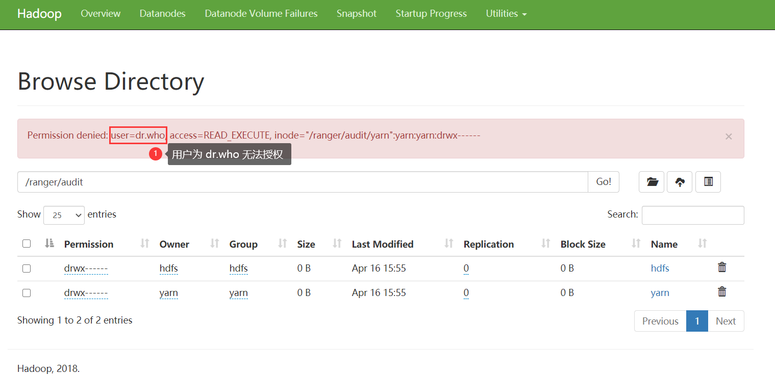
Task: Check the checkbox for the hdfs row
Action: [27, 268]
